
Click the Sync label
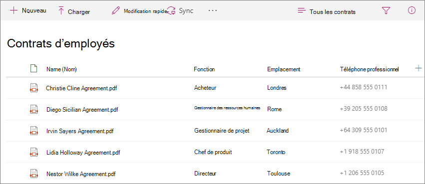(186, 11)
